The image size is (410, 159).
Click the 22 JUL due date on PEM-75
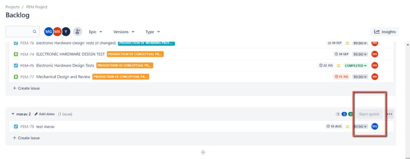(326, 65)
